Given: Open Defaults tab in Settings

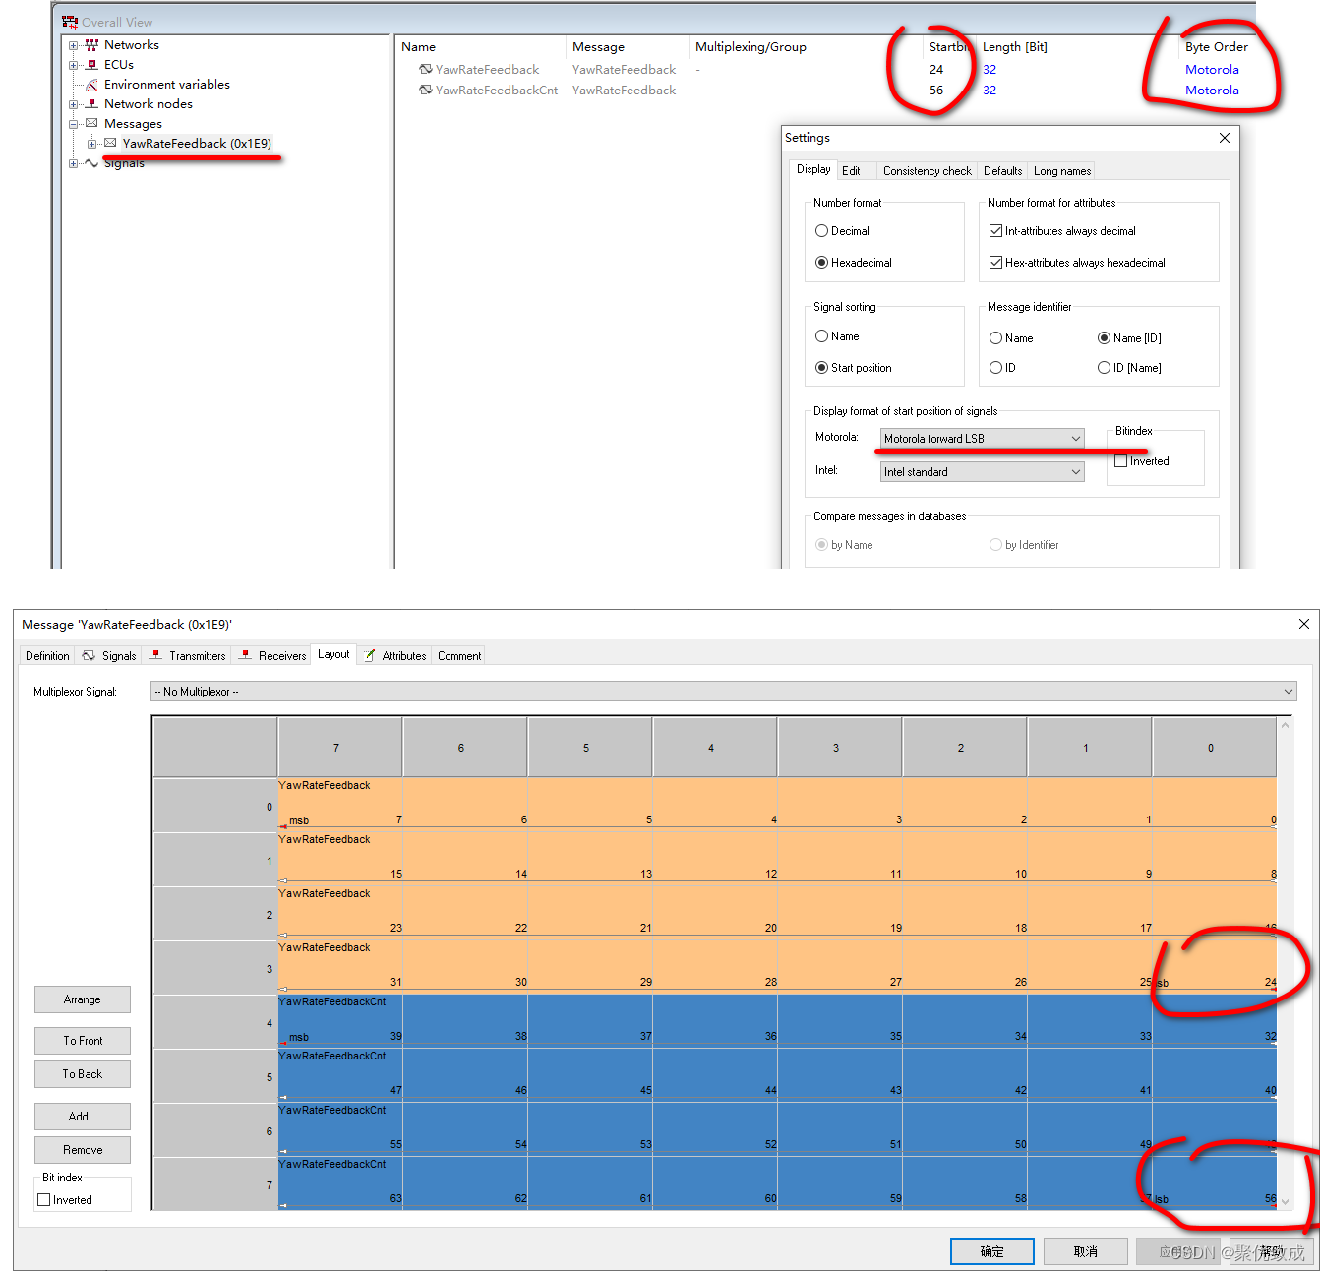Looking at the screenshot, I should pos(1002,171).
